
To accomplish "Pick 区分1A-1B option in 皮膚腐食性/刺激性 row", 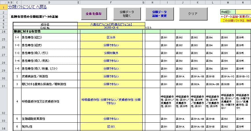I will pos(198,76).
